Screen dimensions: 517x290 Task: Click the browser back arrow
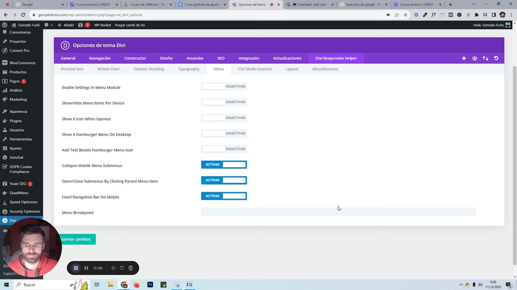5,15
